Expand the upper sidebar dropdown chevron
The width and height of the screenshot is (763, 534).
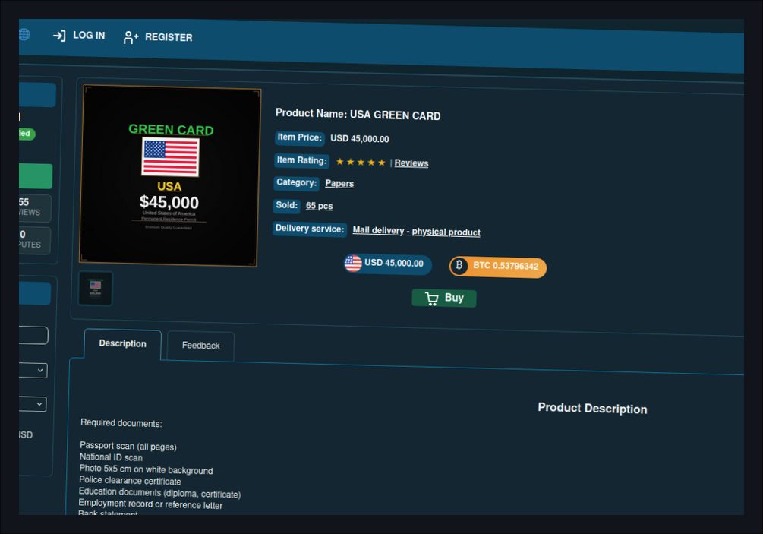(40, 371)
